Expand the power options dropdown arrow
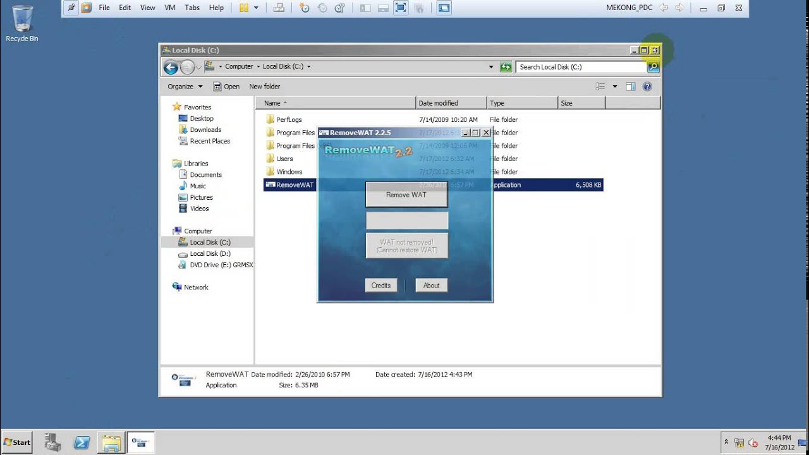The height and width of the screenshot is (455, 809). 256,8
